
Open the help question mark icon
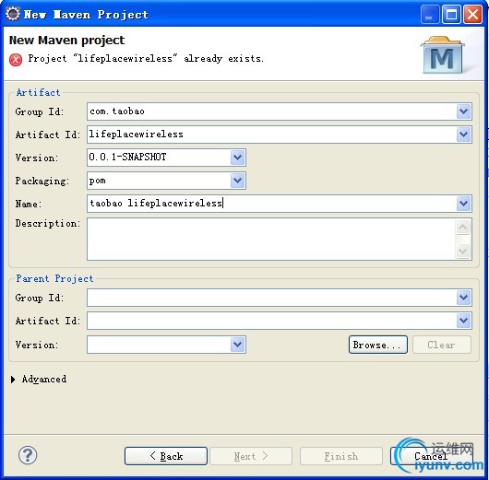pyautogui.click(x=28, y=455)
